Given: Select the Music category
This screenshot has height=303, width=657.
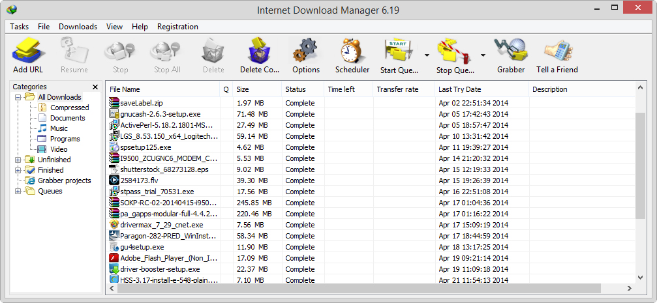Looking at the screenshot, I should point(59,128).
